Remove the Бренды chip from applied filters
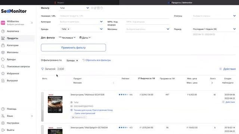The image size is (239, 134). [x=77, y=60]
